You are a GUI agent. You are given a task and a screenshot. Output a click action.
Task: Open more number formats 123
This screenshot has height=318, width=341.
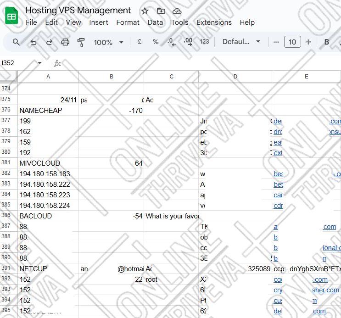[x=204, y=42]
